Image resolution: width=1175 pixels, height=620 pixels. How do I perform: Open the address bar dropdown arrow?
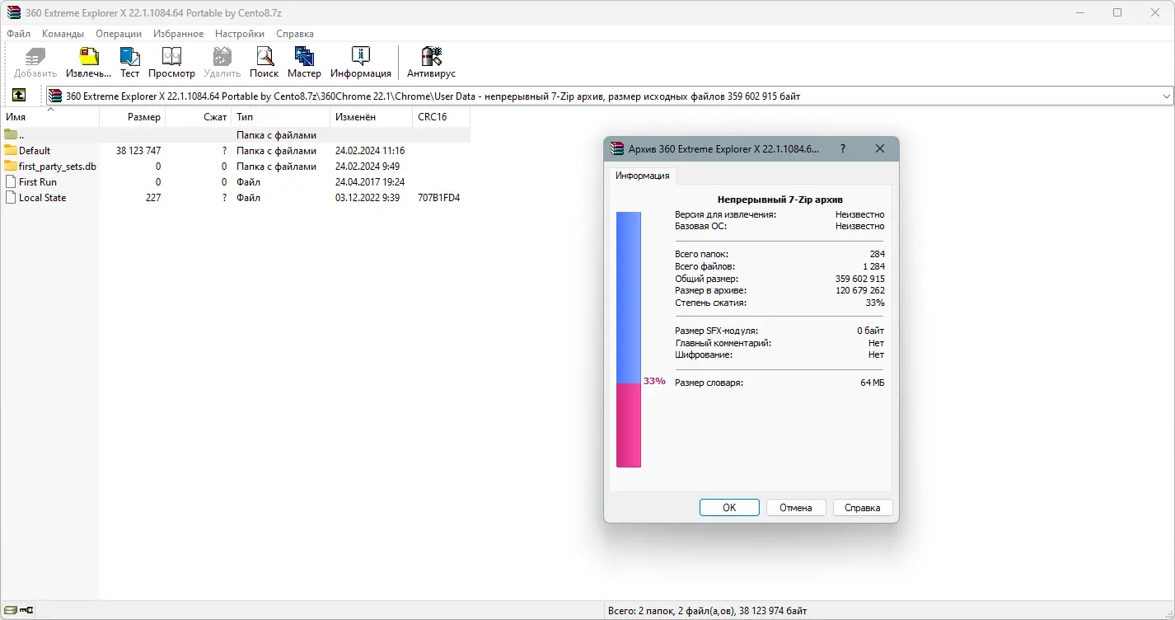click(1168, 96)
